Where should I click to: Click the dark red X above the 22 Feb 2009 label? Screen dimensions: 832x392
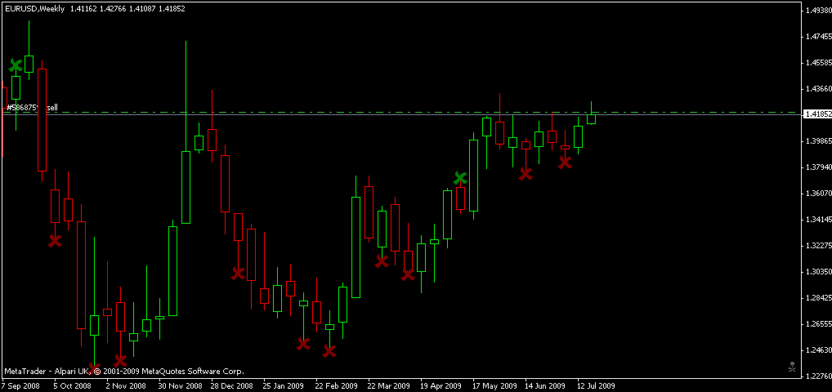click(329, 350)
